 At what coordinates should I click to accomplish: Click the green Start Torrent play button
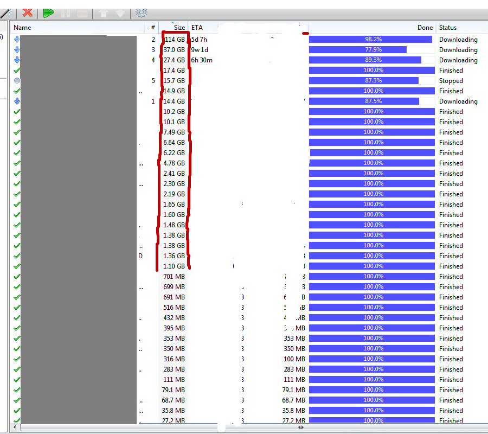click(x=49, y=13)
